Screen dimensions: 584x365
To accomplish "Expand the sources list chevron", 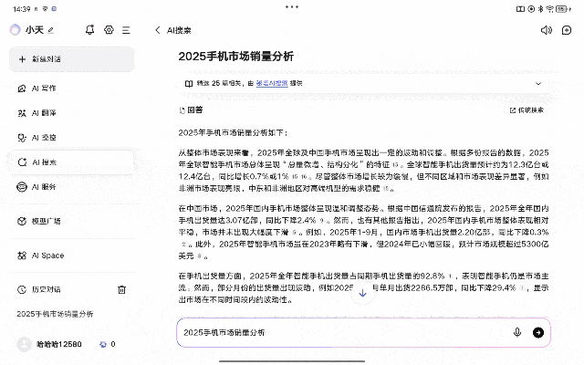I will pos(538,82).
